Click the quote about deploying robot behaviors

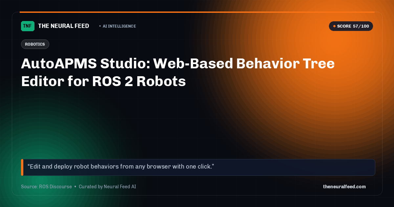198,167
